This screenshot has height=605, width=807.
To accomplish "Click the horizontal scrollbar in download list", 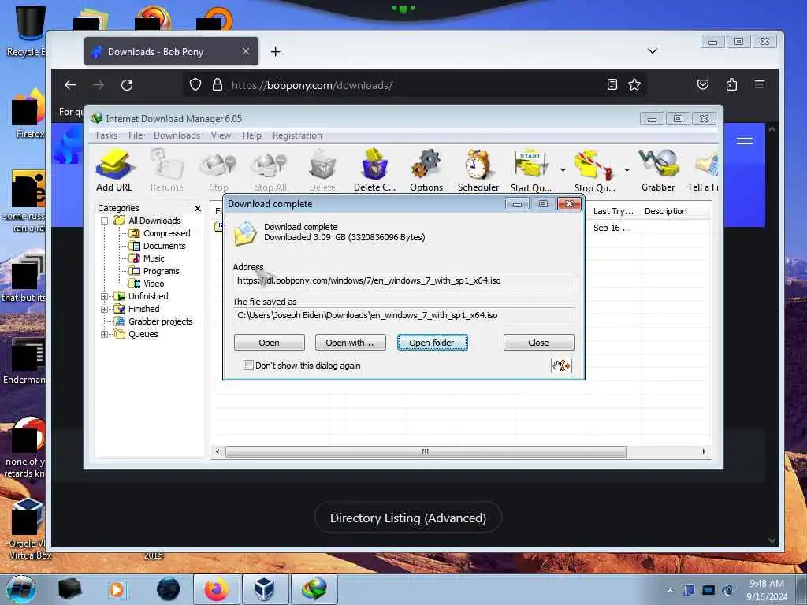I will pyautogui.click(x=426, y=451).
